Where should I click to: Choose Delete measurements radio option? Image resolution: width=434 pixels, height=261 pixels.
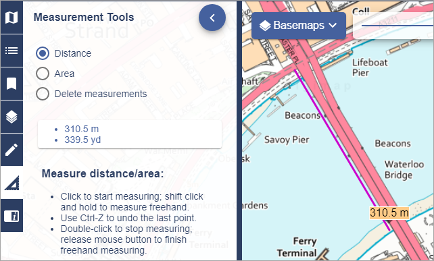tap(43, 94)
